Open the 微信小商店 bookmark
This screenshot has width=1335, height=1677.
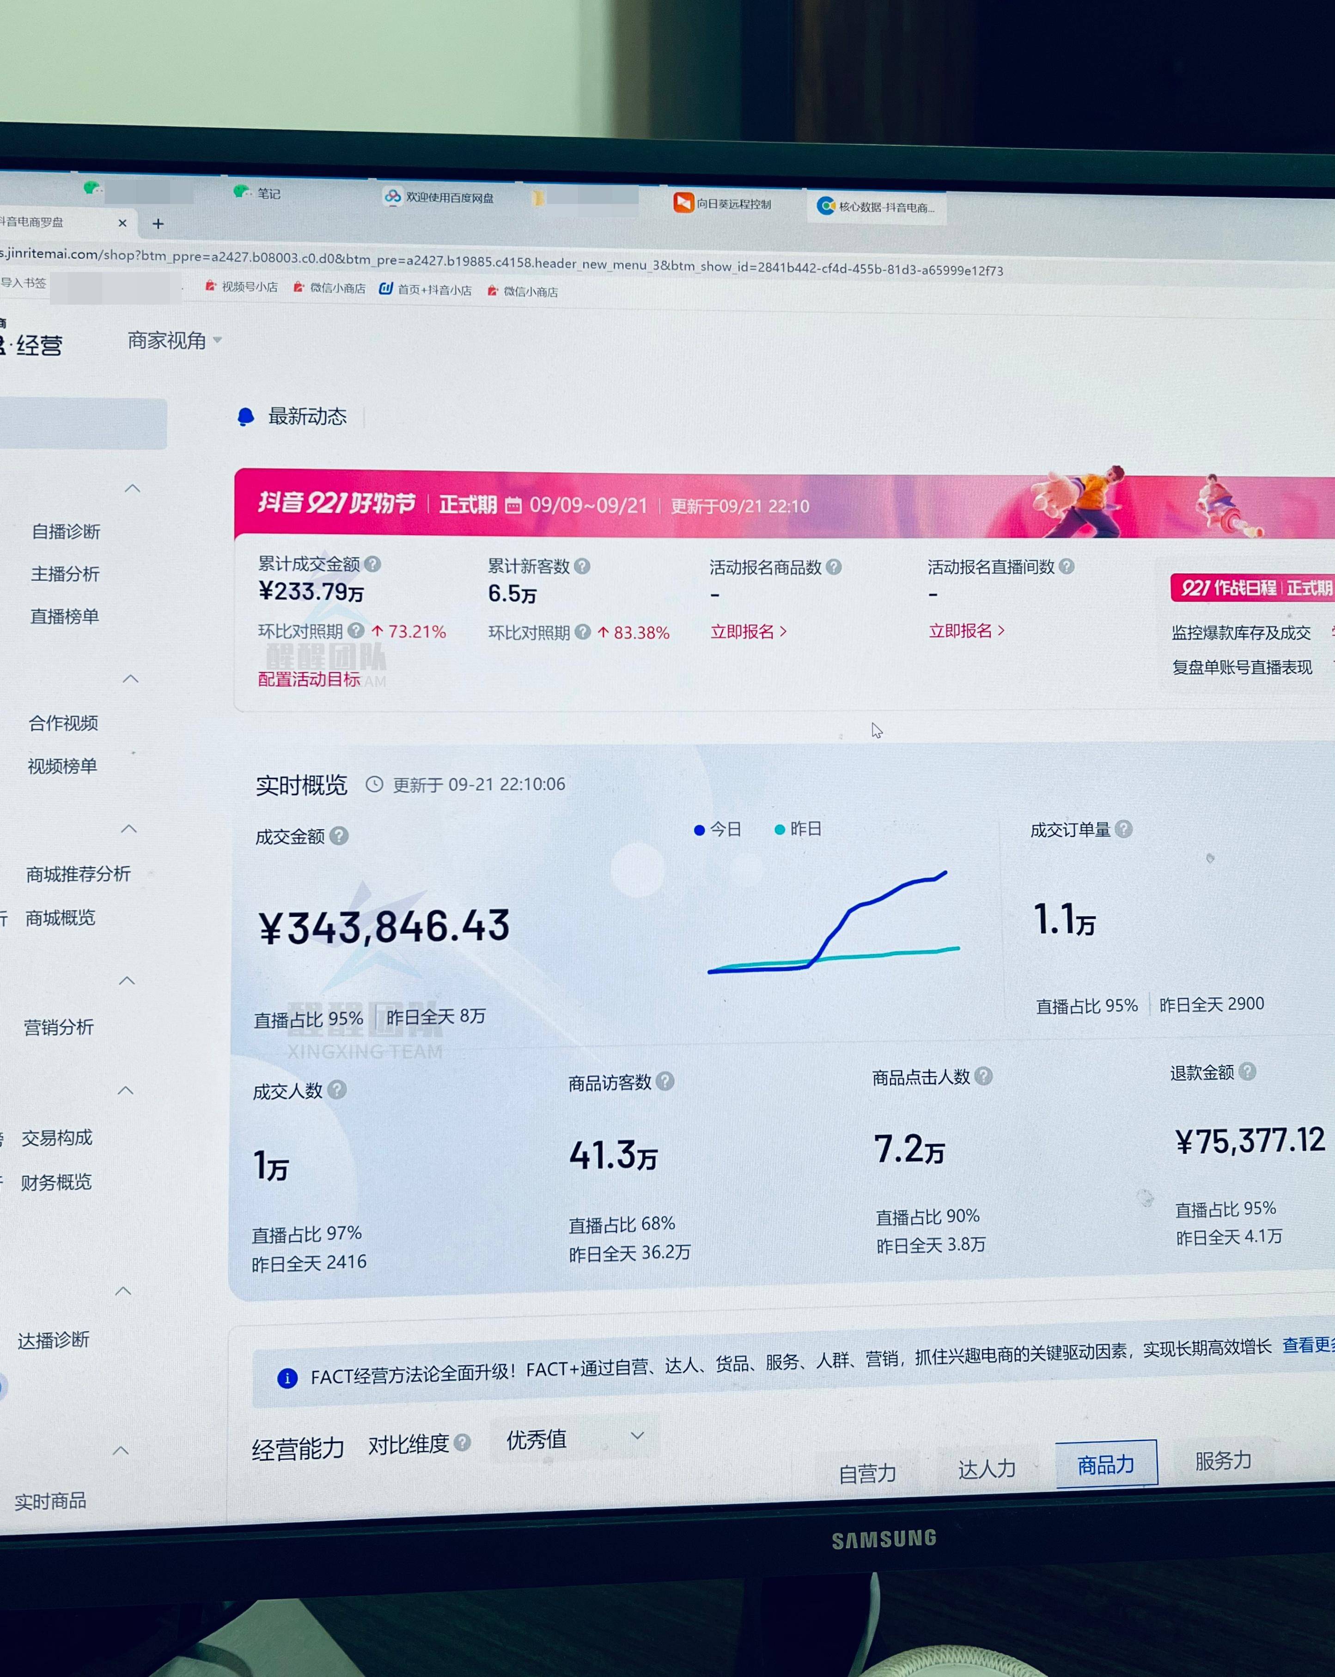point(329,288)
